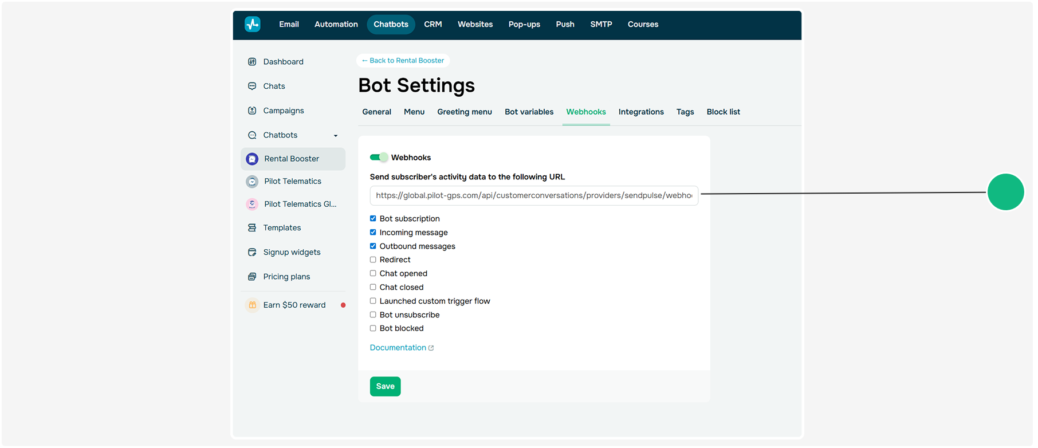Save the webhook settings
Image resolution: width=1038 pixels, height=448 pixels.
point(385,387)
